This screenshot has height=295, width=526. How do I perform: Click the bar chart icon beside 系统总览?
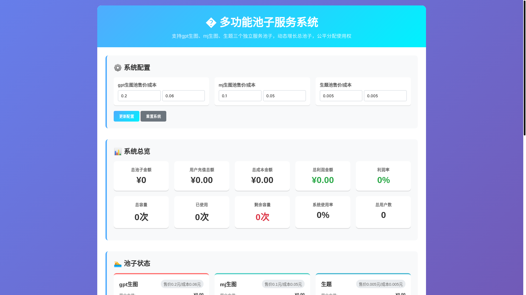tap(118, 152)
